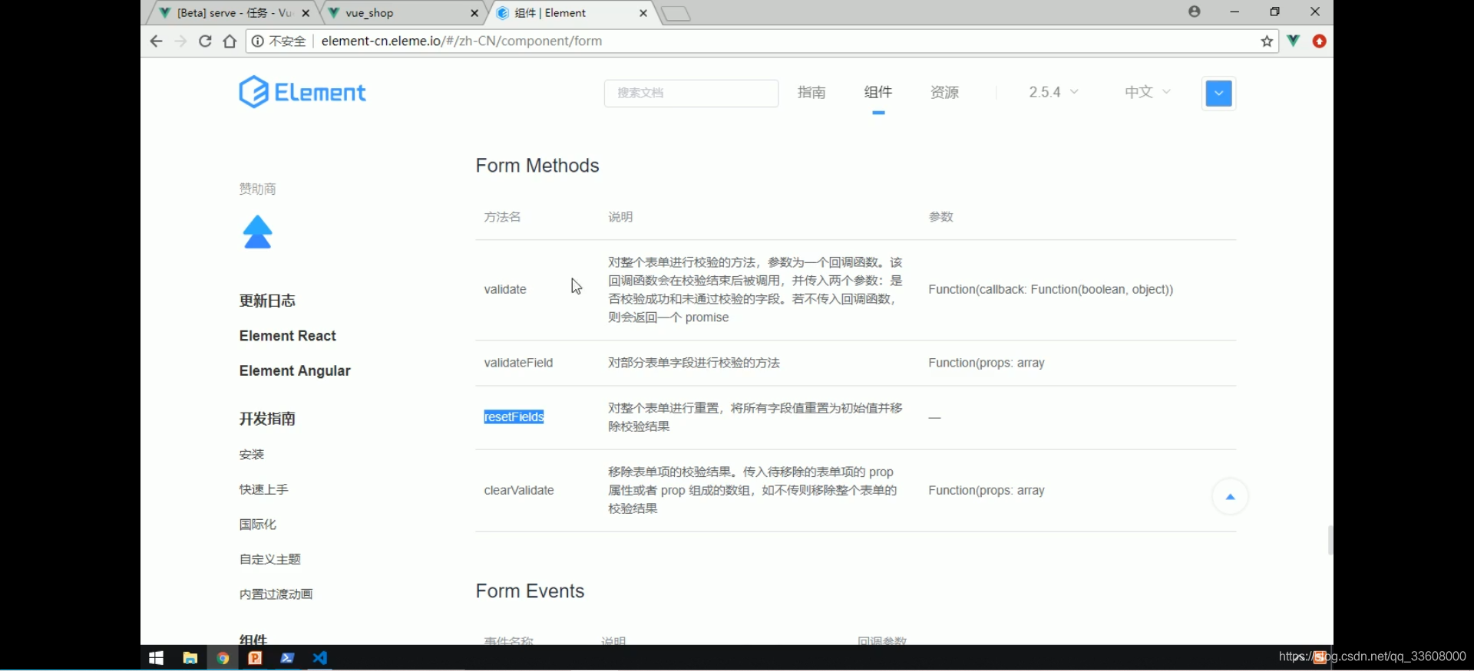Image resolution: width=1474 pixels, height=671 pixels.
Task: Reload the page with refresh icon
Action: [x=205, y=41]
